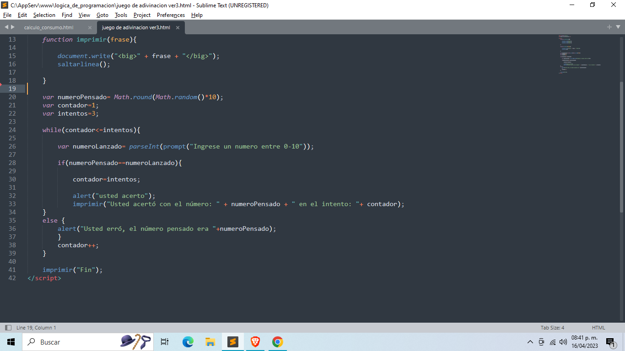Click 'parseInt' in the numeroLanzado line
625x351 pixels.
click(145, 146)
